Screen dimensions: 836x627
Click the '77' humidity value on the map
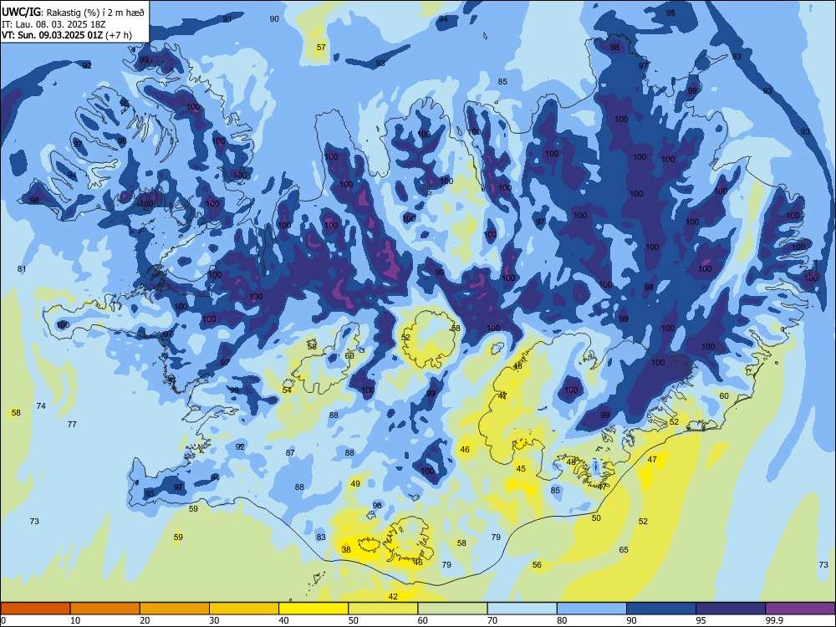coord(72,424)
